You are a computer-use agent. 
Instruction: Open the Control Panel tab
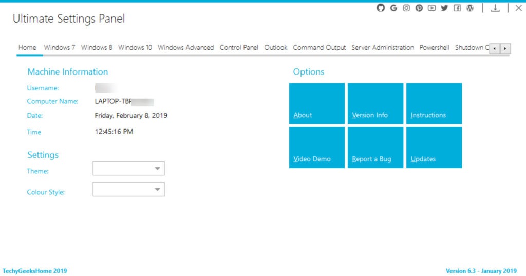click(x=239, y=48)
